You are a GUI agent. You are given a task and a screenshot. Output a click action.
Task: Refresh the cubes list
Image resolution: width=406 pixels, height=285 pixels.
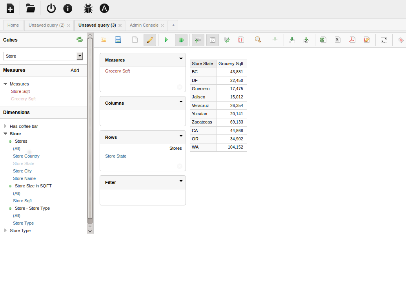(80, 40)
